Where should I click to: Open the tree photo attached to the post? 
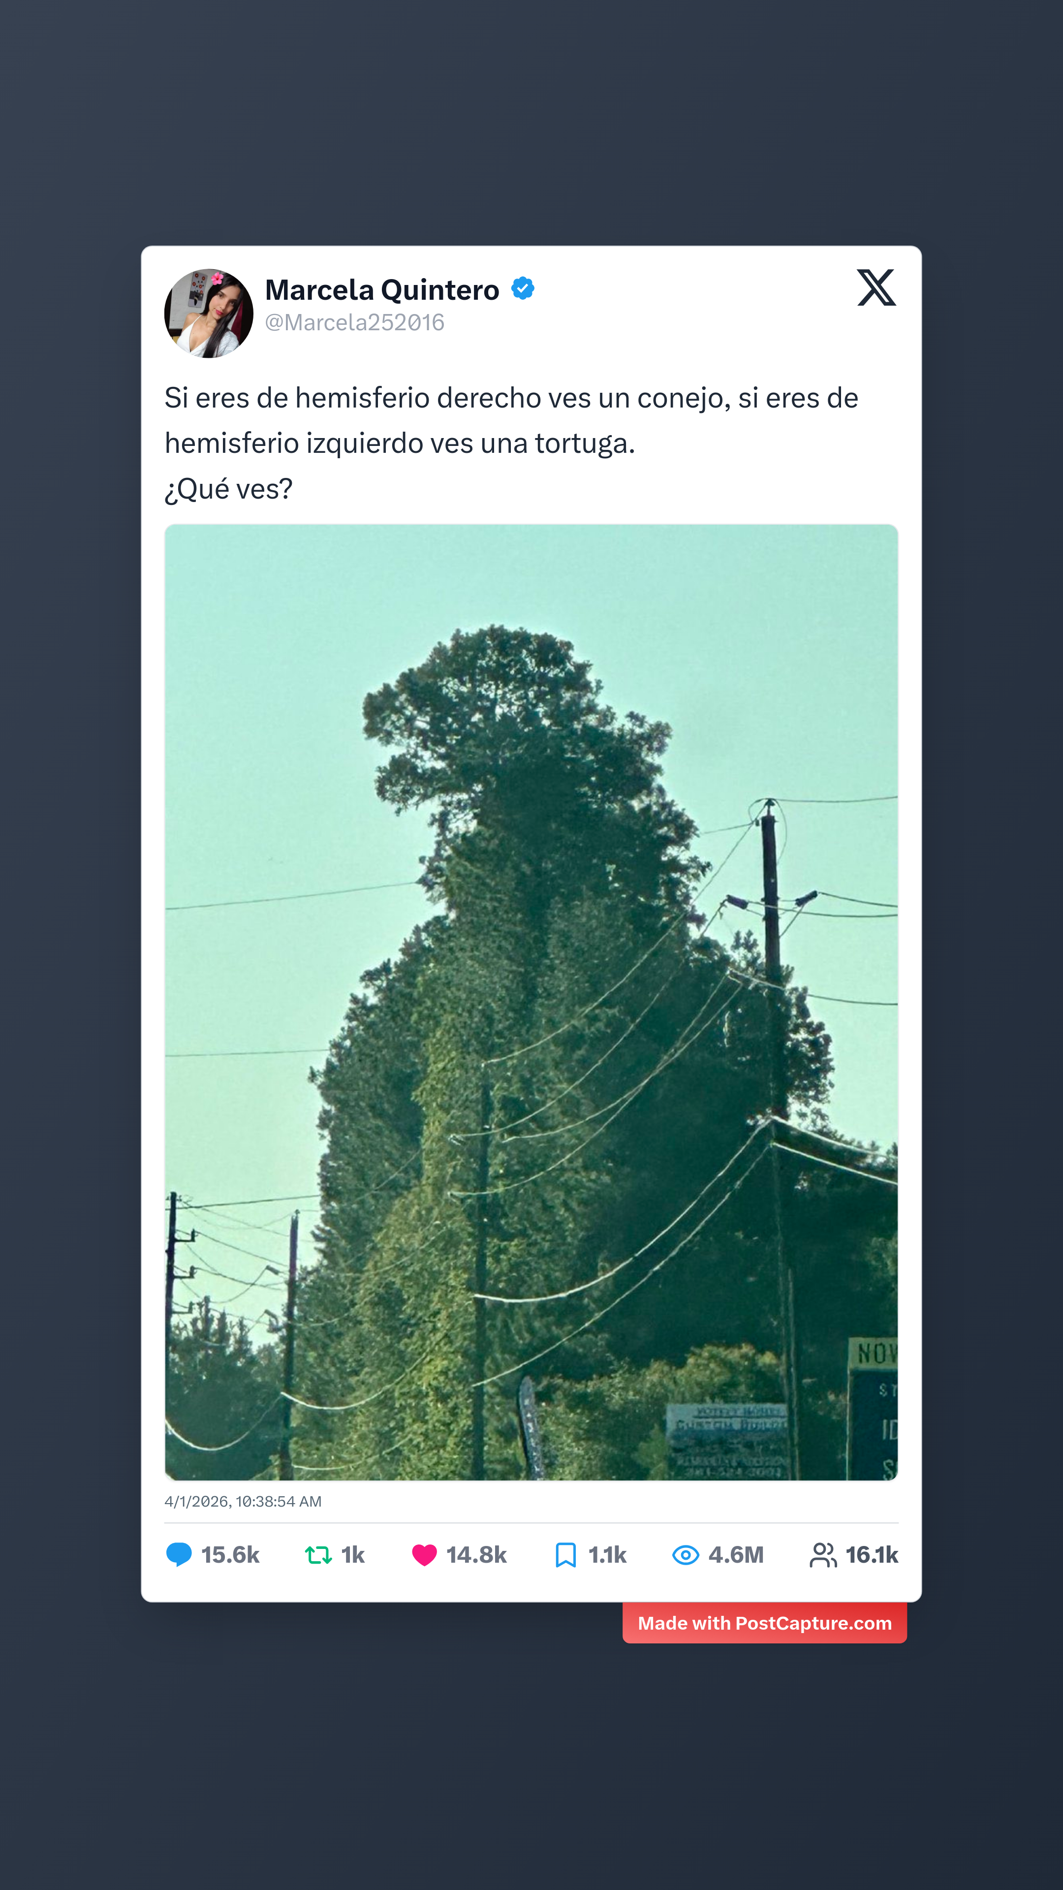pyautogui.click(x=531, y=1002)
